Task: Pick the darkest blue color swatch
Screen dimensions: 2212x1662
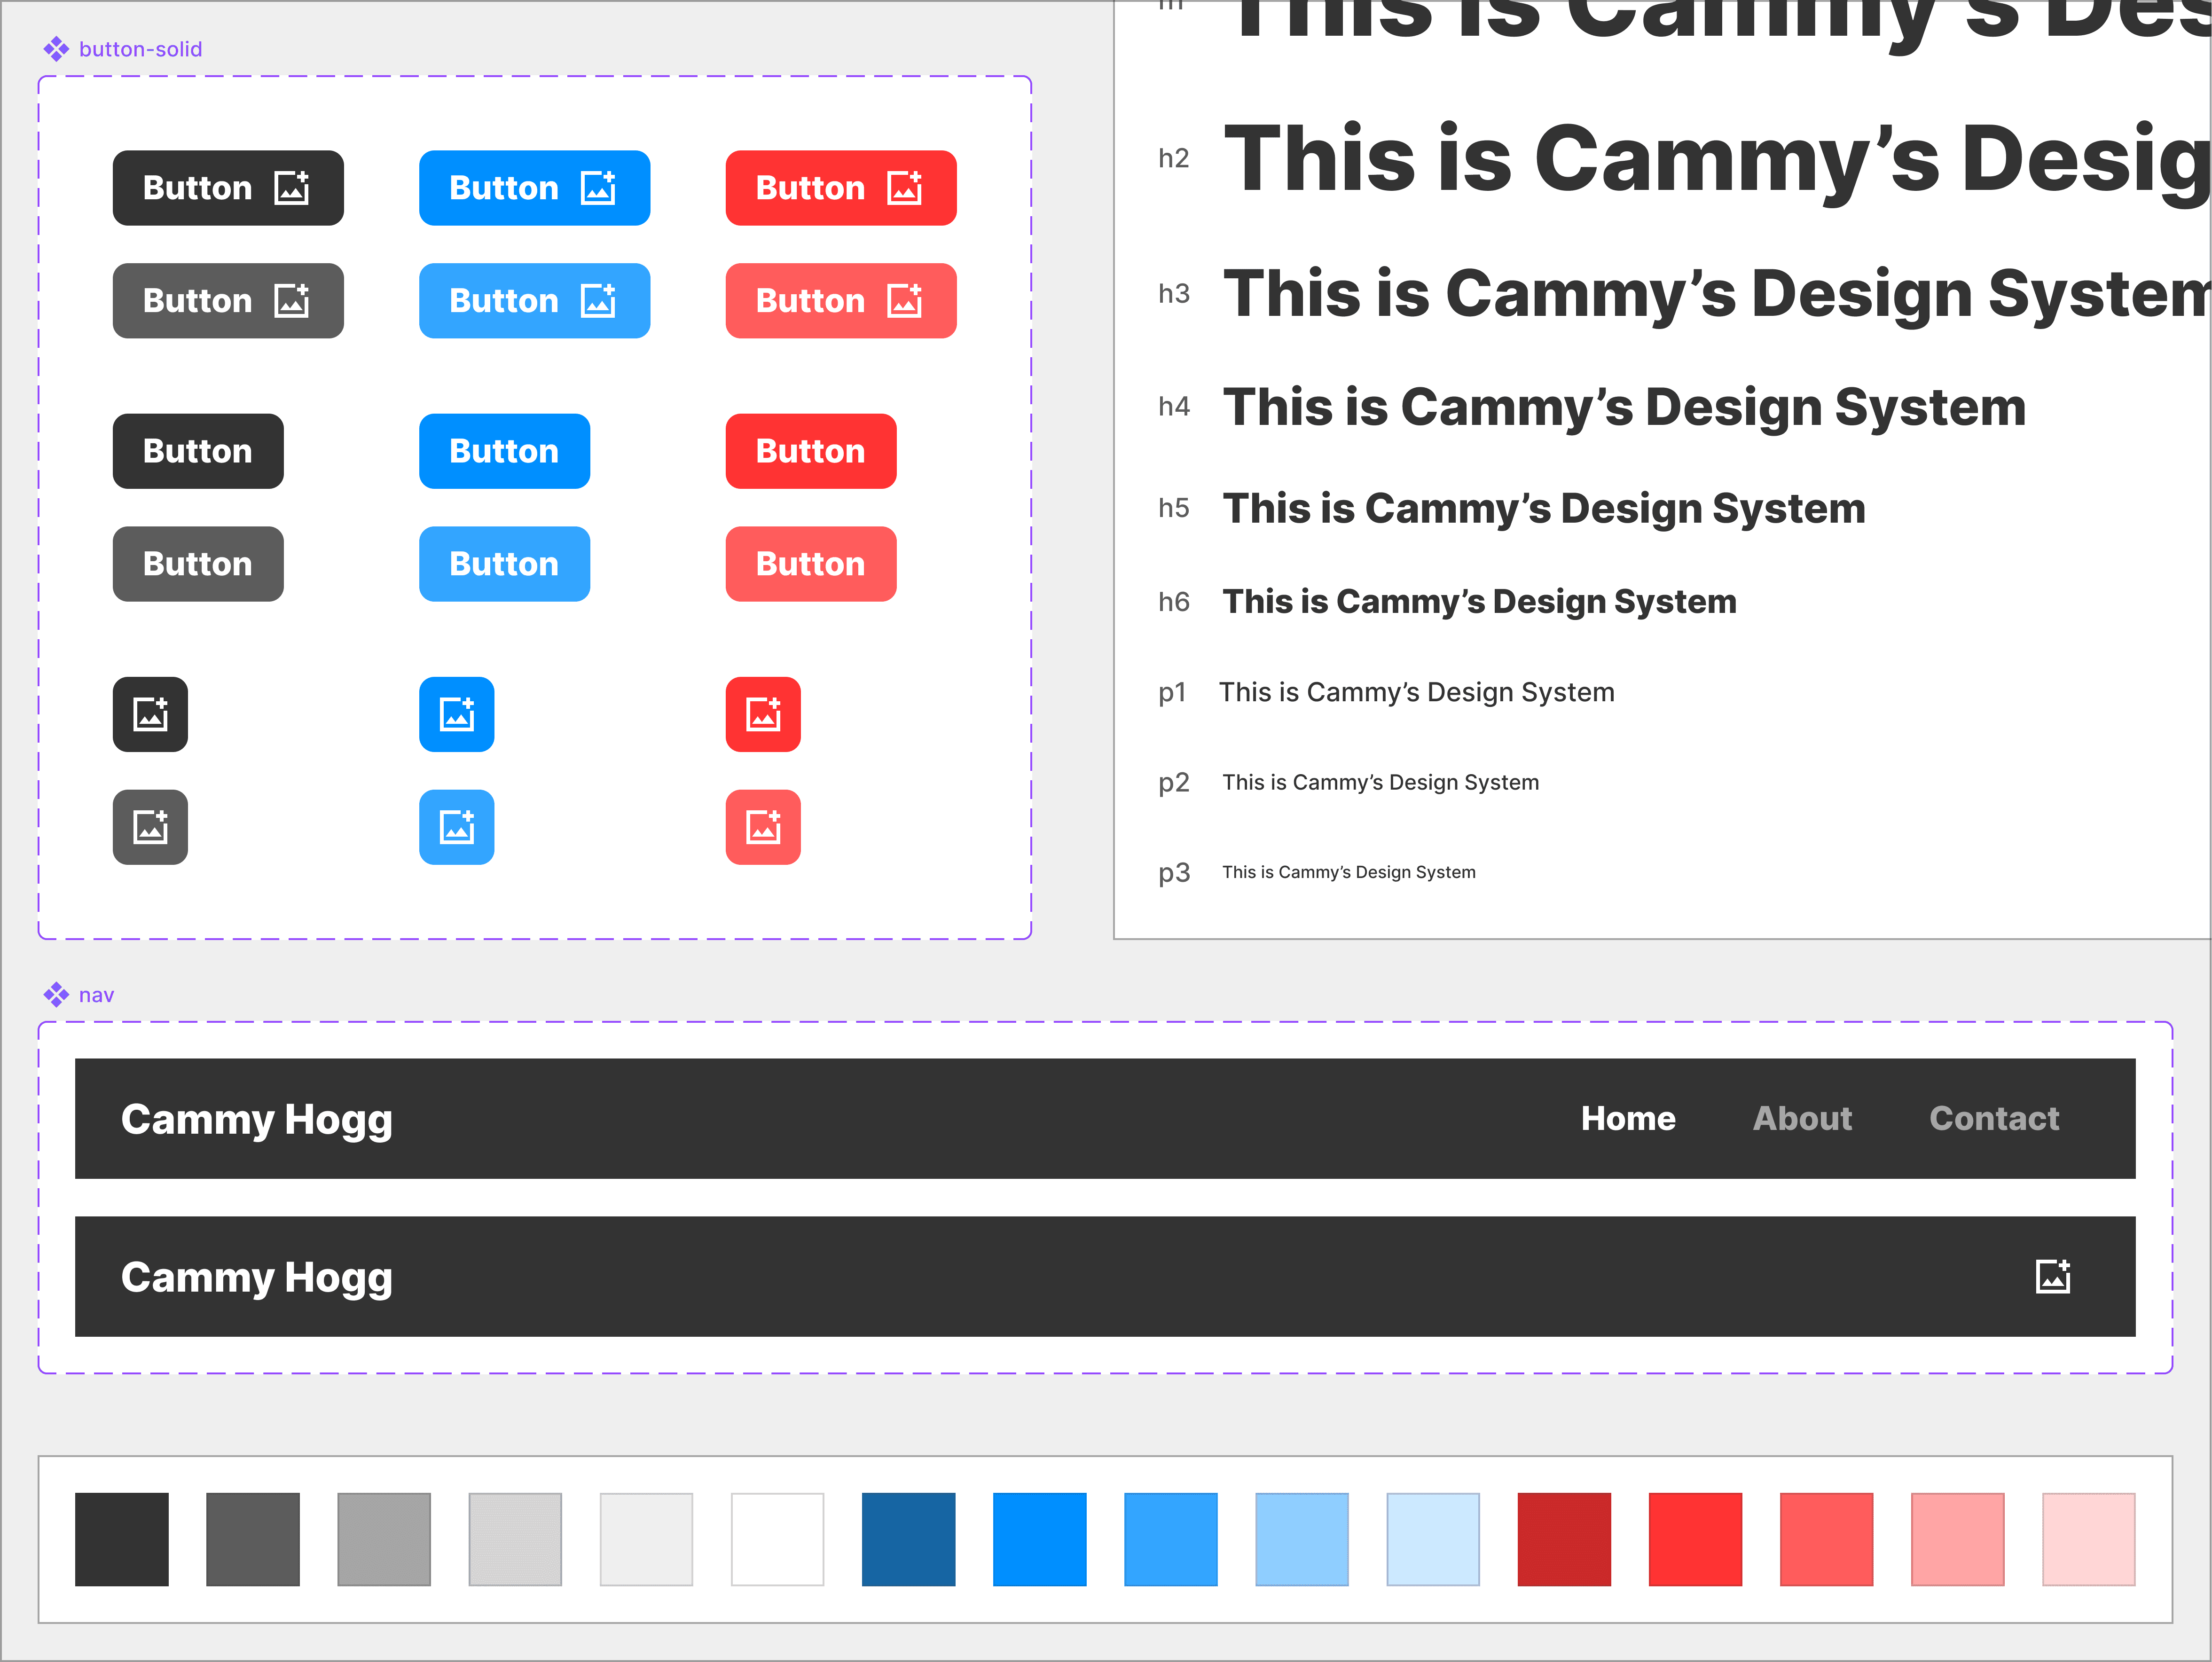Action: tap(908, 1539)
